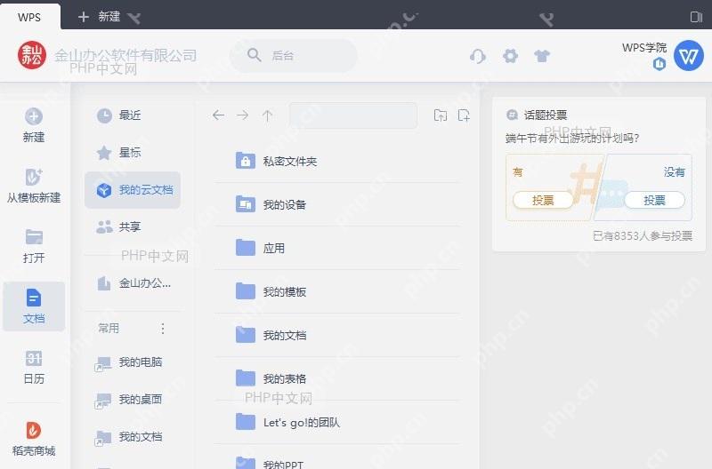Screen dimensions: 712x469
Task: Go up one folder level
Action: pos(267,115)
